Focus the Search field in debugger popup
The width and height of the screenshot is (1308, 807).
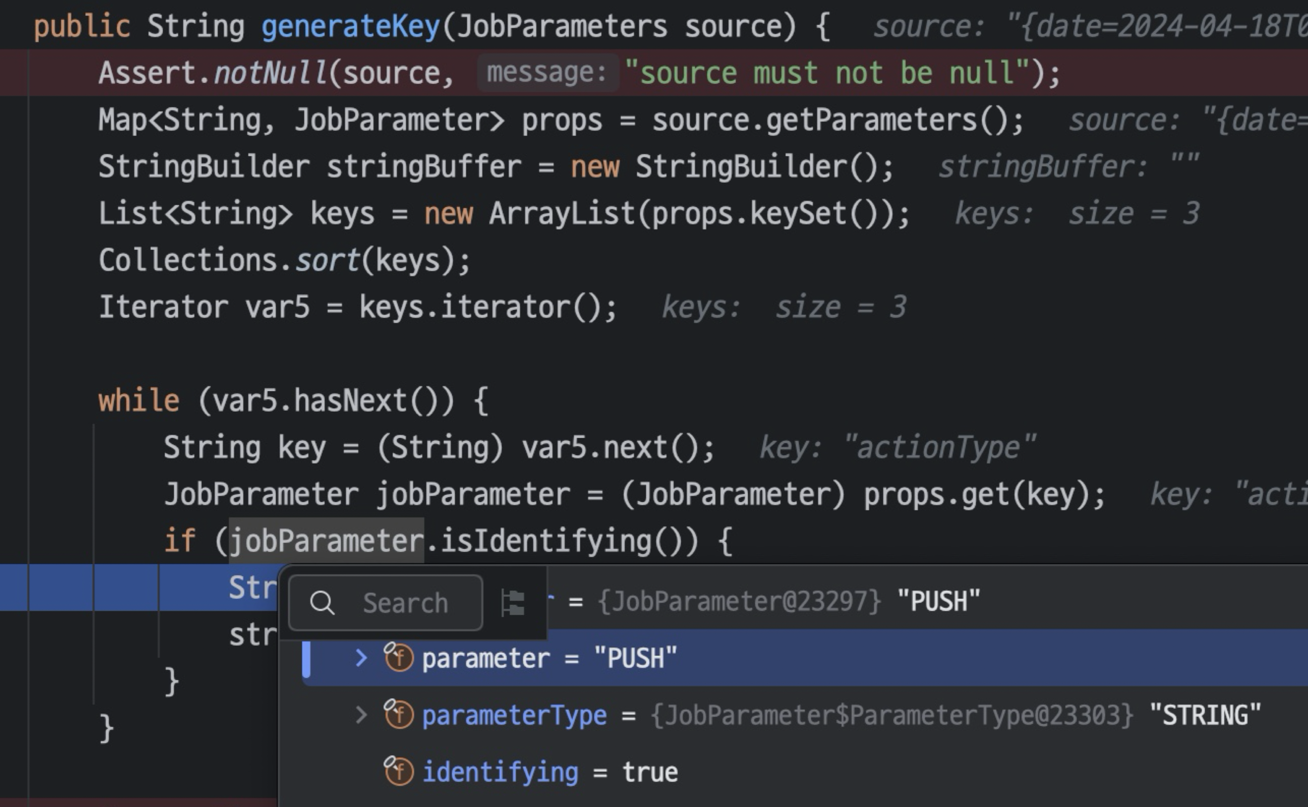point(405,603)
